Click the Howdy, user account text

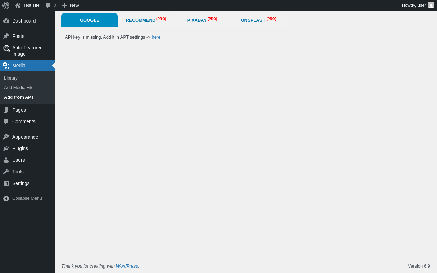click(x=414, y=5)
